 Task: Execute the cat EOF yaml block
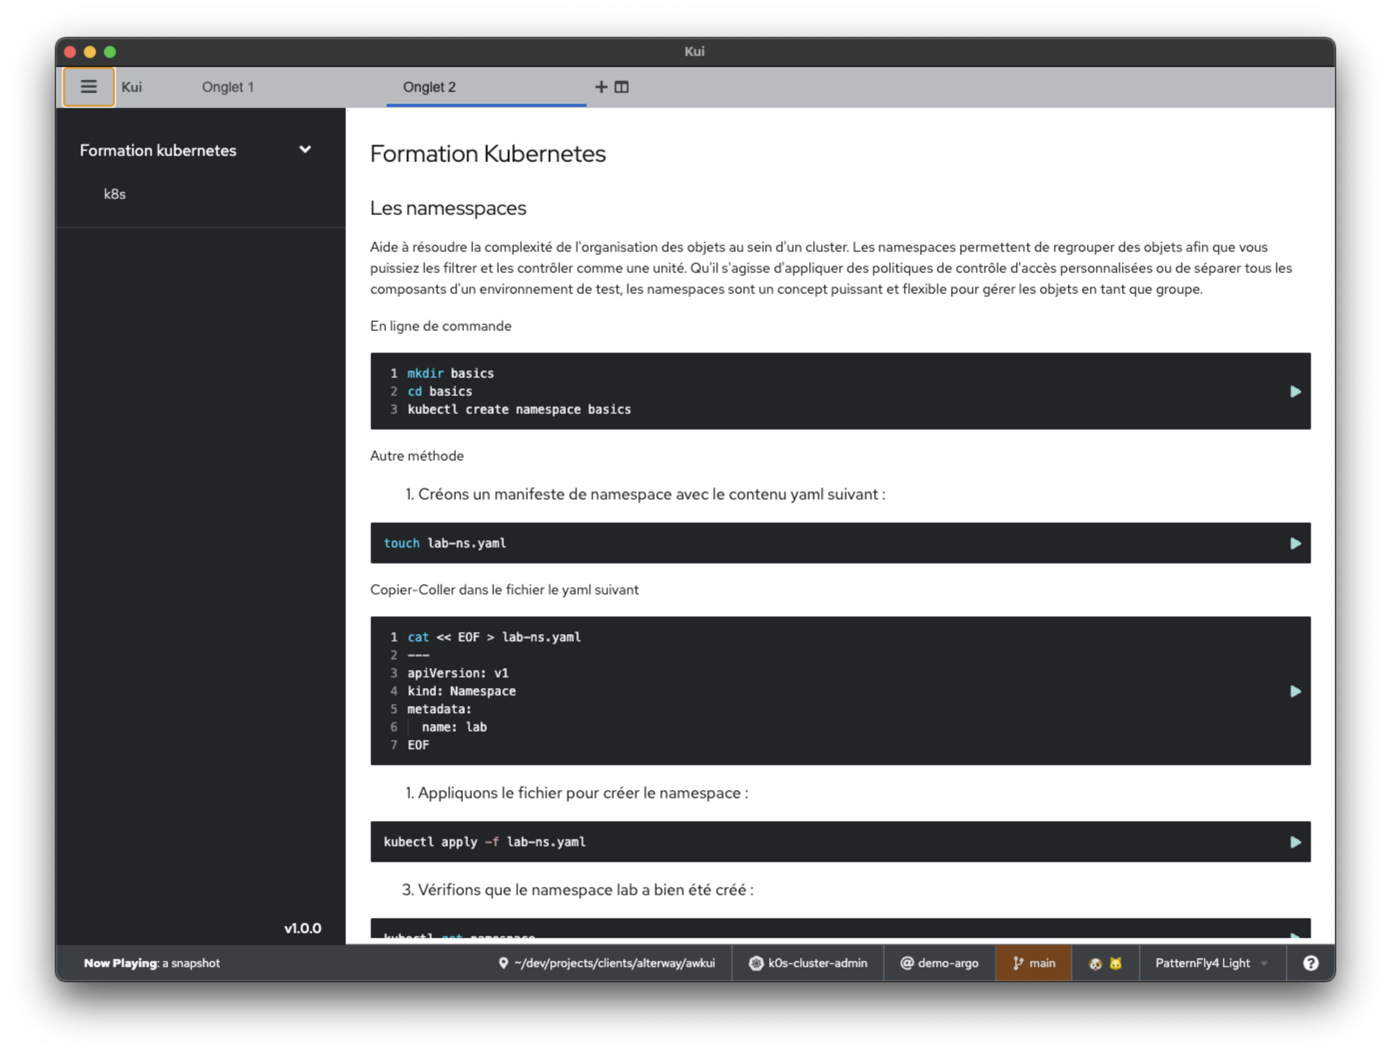[x=1295, y=691]
